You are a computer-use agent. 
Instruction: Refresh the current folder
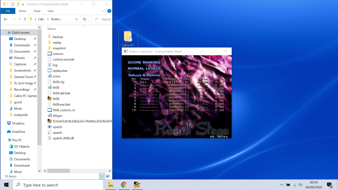[84, 19]
